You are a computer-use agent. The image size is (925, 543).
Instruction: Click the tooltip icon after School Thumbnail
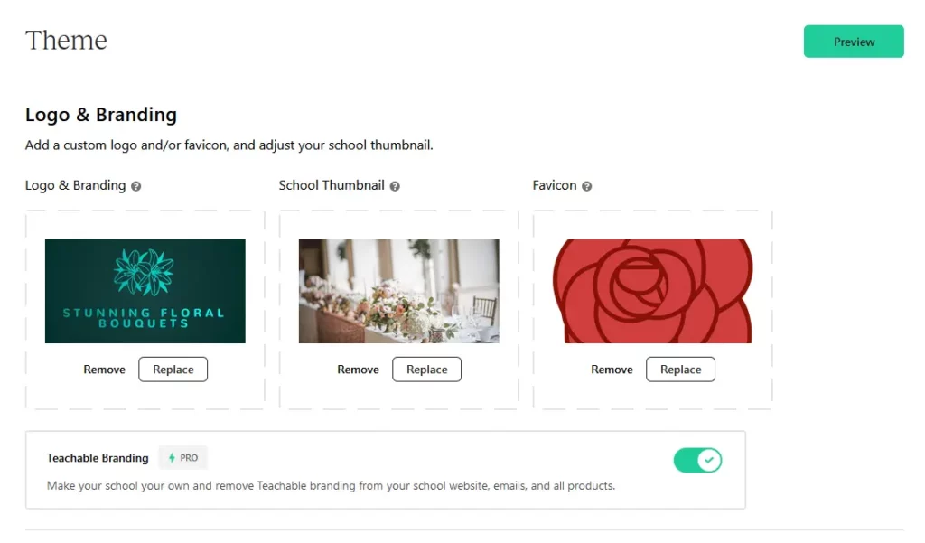pyautogui.click(x=394, y=185)
